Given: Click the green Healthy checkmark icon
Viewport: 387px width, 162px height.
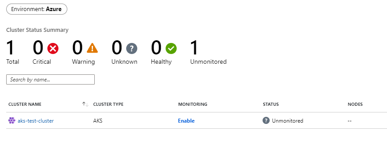Looking at the screenshot, I should pyautogui.click(x=171, y=48).
